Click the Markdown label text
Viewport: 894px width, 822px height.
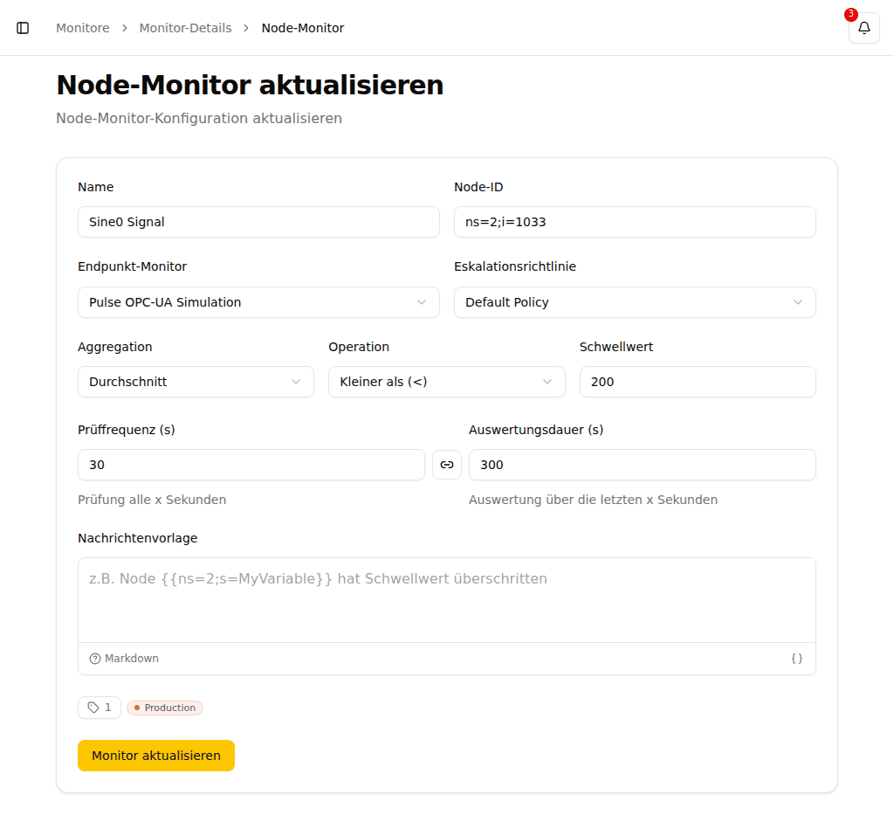(132, 659)
